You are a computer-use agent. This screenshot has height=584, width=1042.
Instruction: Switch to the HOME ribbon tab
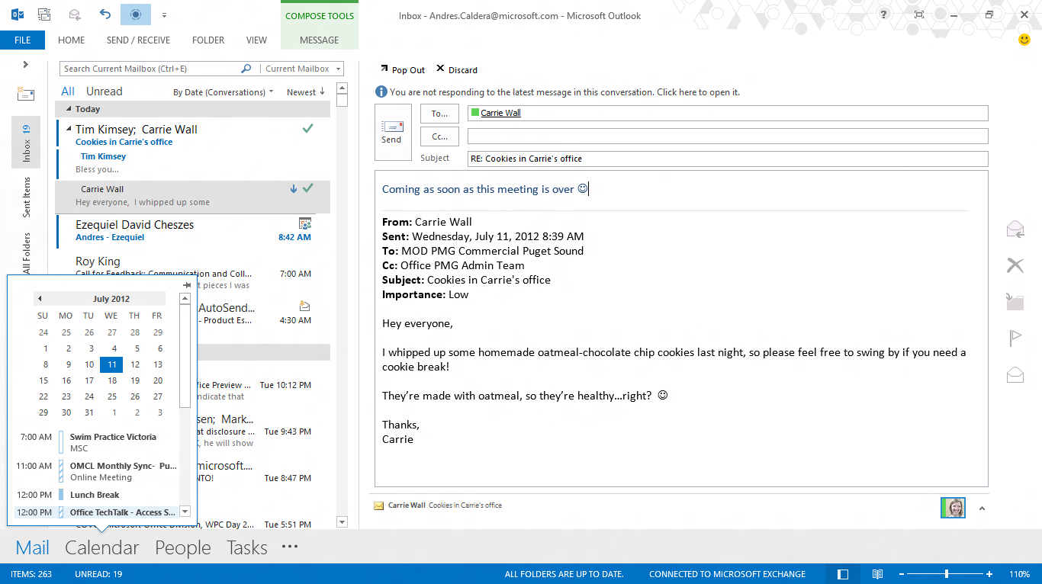coord(72,40)
